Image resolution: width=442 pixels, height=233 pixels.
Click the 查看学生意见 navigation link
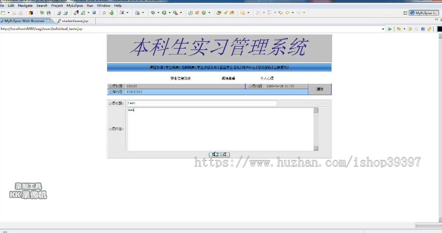(x=229, y=67)
